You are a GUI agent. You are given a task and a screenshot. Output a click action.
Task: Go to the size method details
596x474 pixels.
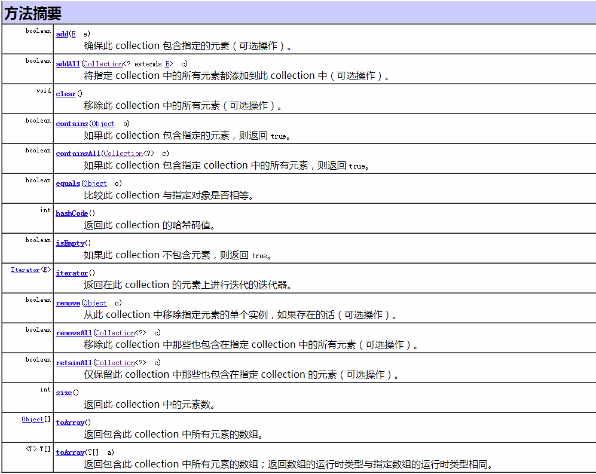point(64,393)
